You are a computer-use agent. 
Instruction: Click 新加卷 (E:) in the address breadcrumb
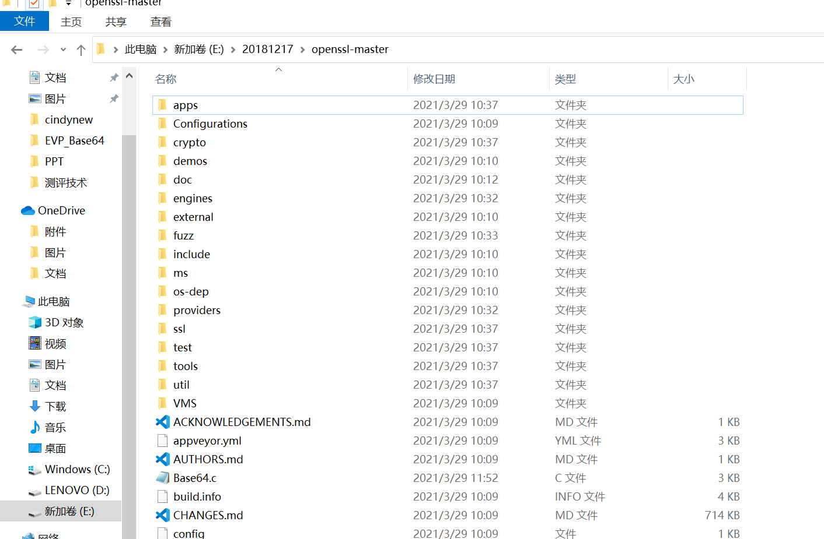click(199, 49)
